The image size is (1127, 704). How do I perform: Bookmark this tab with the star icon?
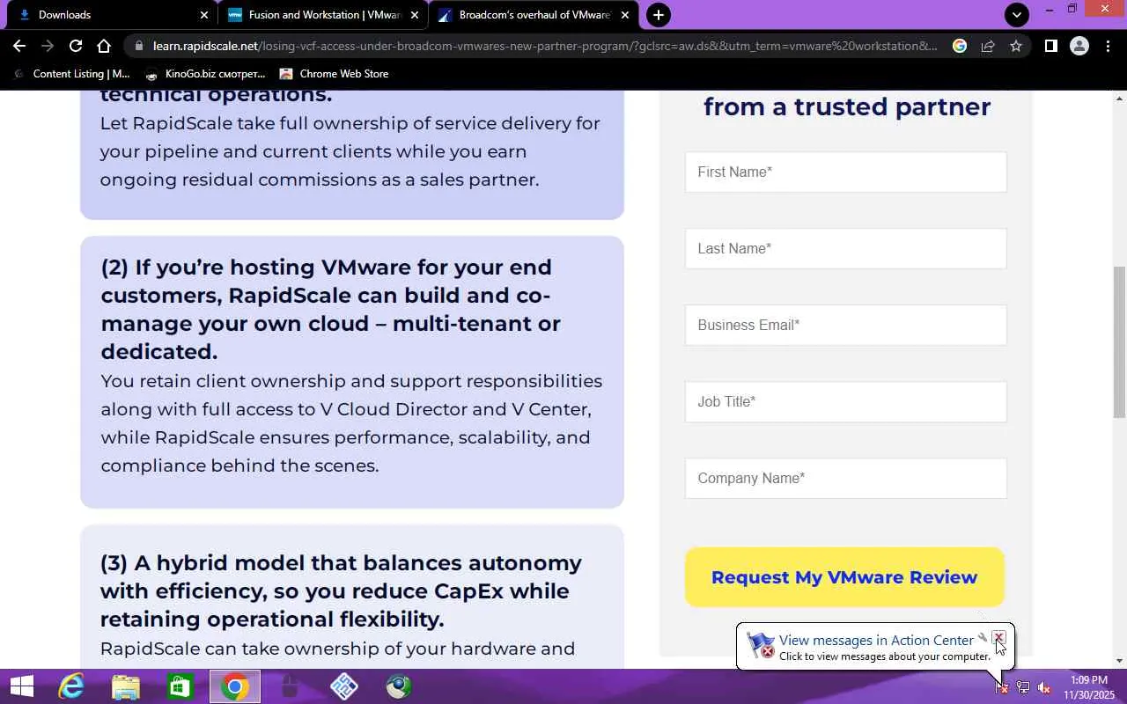coord(1016,46)
